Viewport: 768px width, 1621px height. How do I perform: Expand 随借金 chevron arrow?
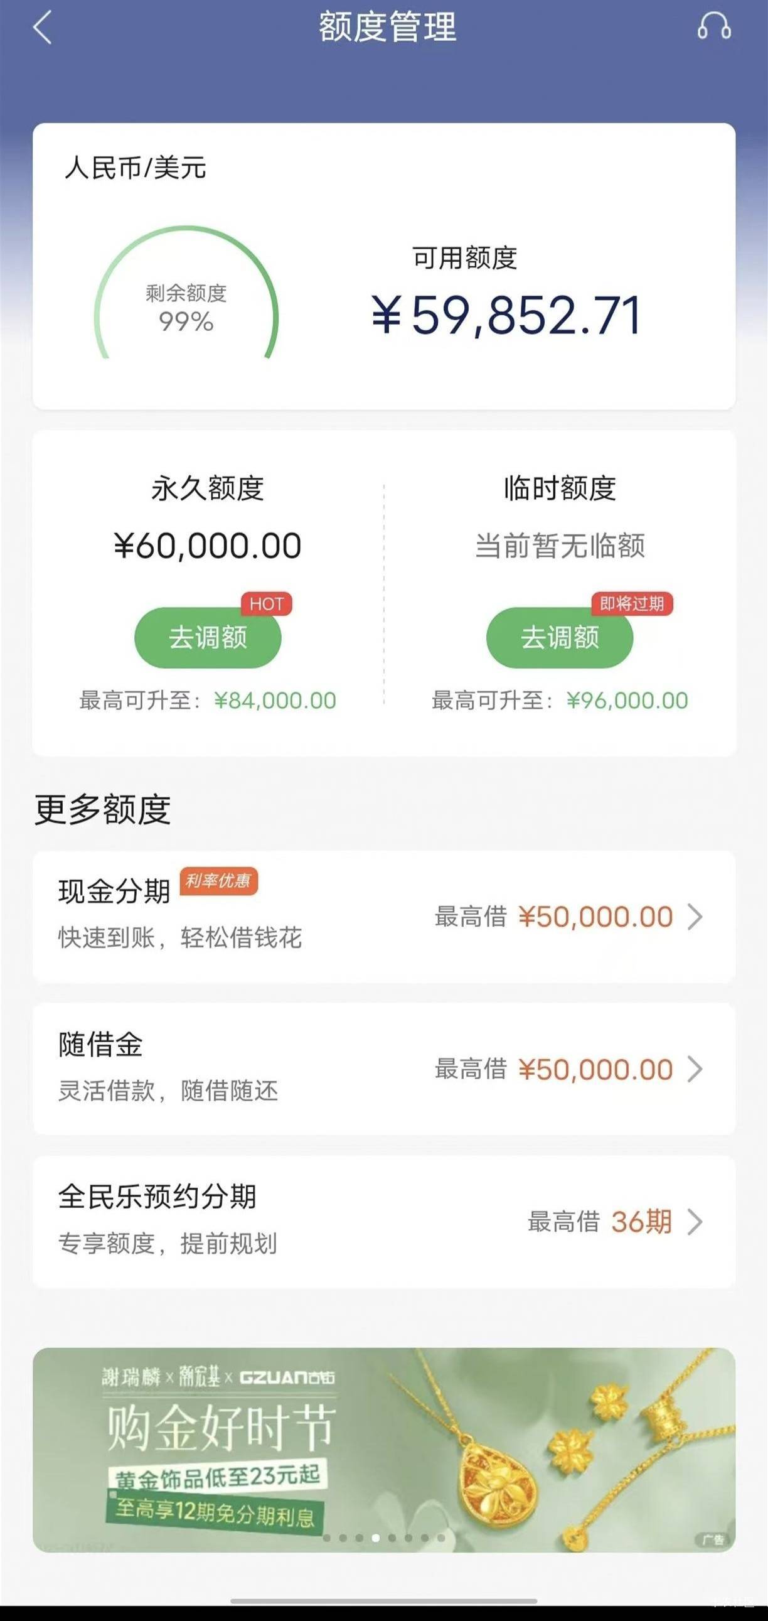(x=695, y=1069)
